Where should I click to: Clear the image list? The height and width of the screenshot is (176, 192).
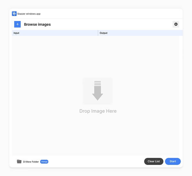click(154, 161)
